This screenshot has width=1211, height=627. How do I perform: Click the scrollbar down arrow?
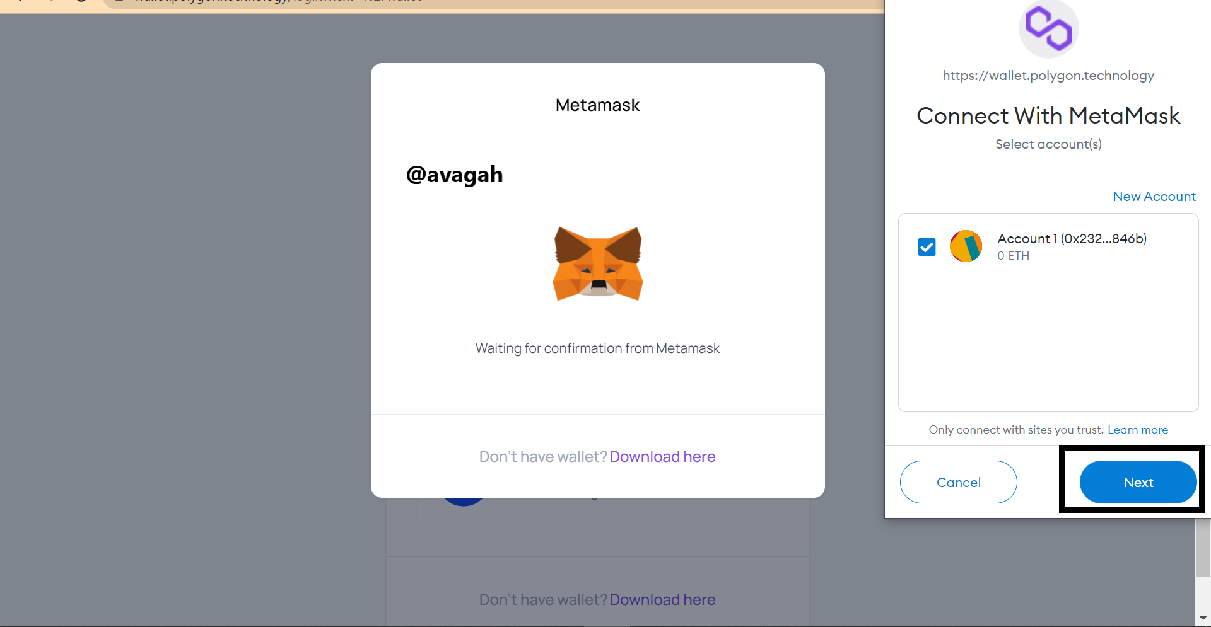pyautogui.click(x=1203, y=618)
